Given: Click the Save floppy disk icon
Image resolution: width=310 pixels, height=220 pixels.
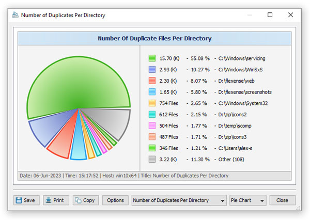Looking at the screenshot, I should click(x=19, y=200).
